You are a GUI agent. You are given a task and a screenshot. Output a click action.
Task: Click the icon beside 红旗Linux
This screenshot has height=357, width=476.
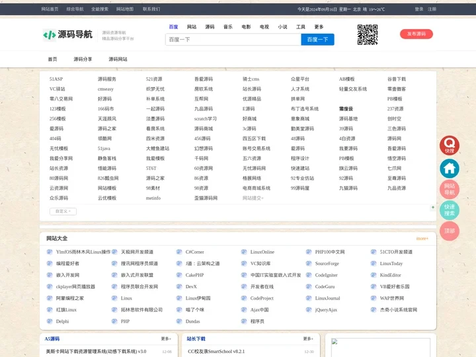click(50, 309)
